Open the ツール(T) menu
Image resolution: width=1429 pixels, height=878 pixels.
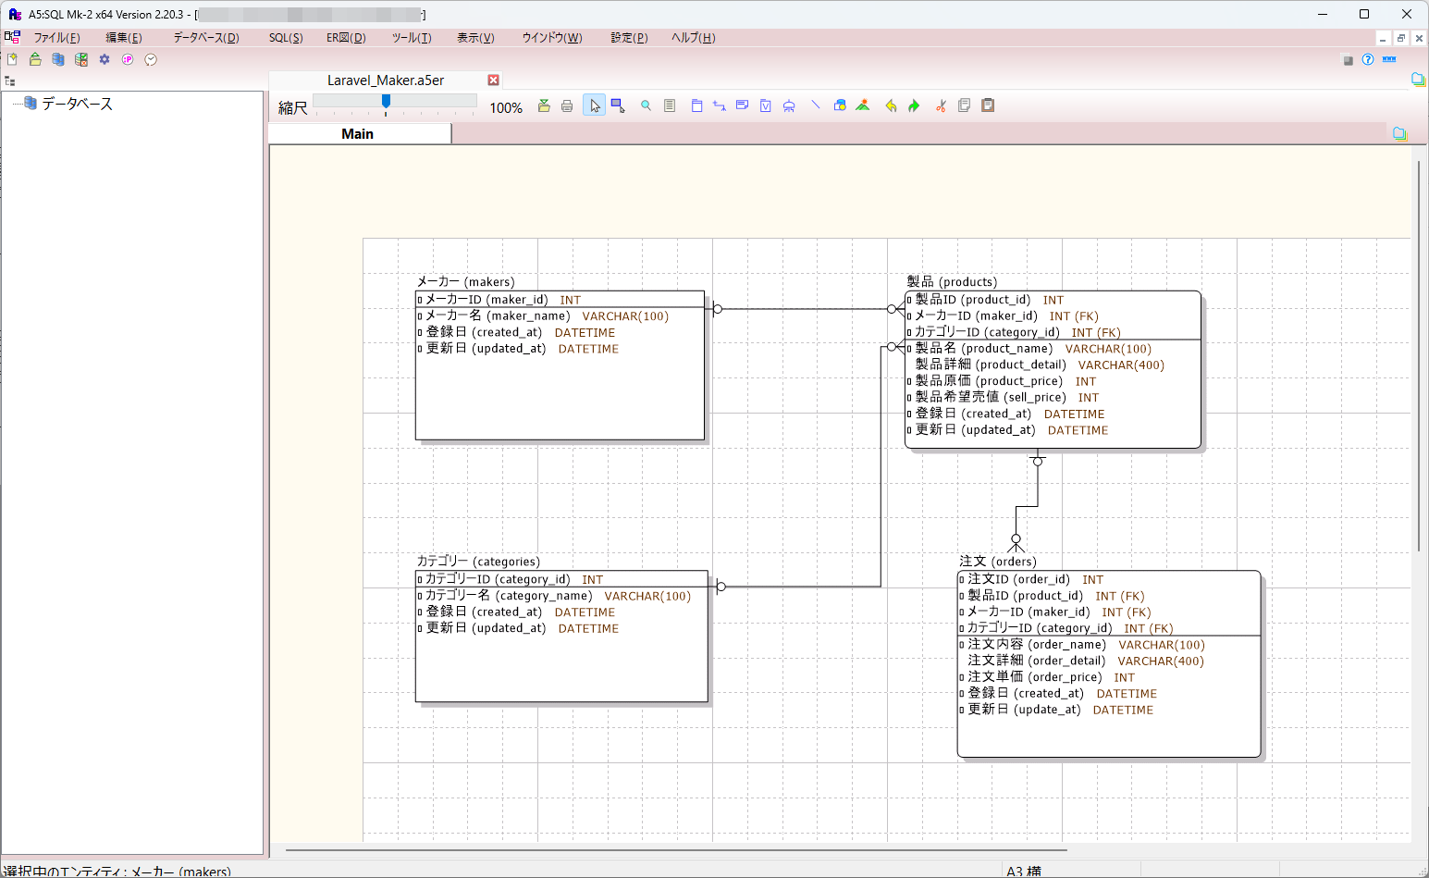(411, 38)
